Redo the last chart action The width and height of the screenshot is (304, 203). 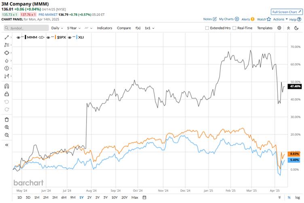(6, 110)
